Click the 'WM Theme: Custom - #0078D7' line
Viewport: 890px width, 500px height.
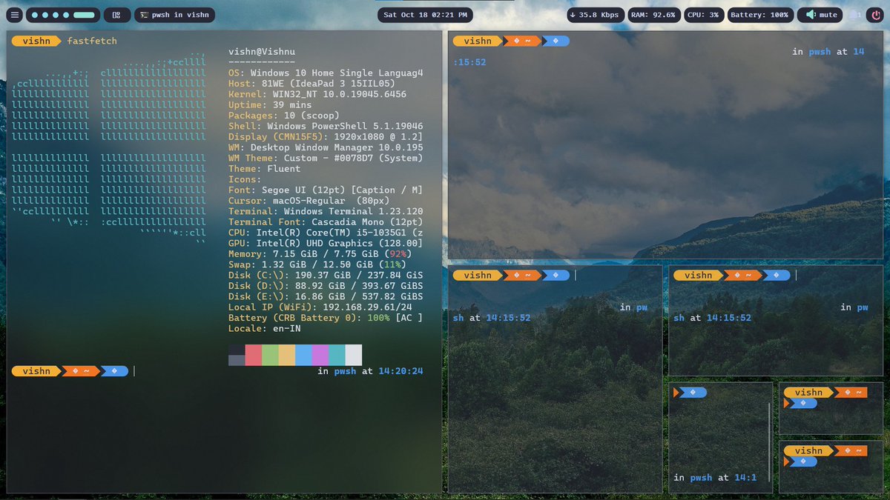pos(326,158)
